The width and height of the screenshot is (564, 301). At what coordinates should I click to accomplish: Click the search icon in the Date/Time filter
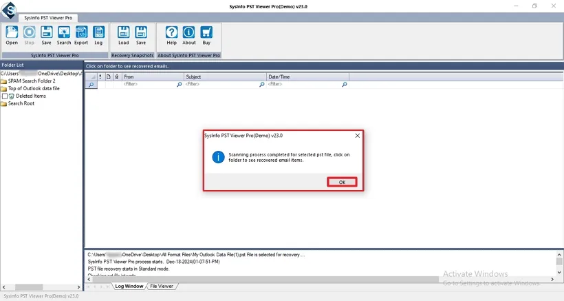tap(345, 85)
